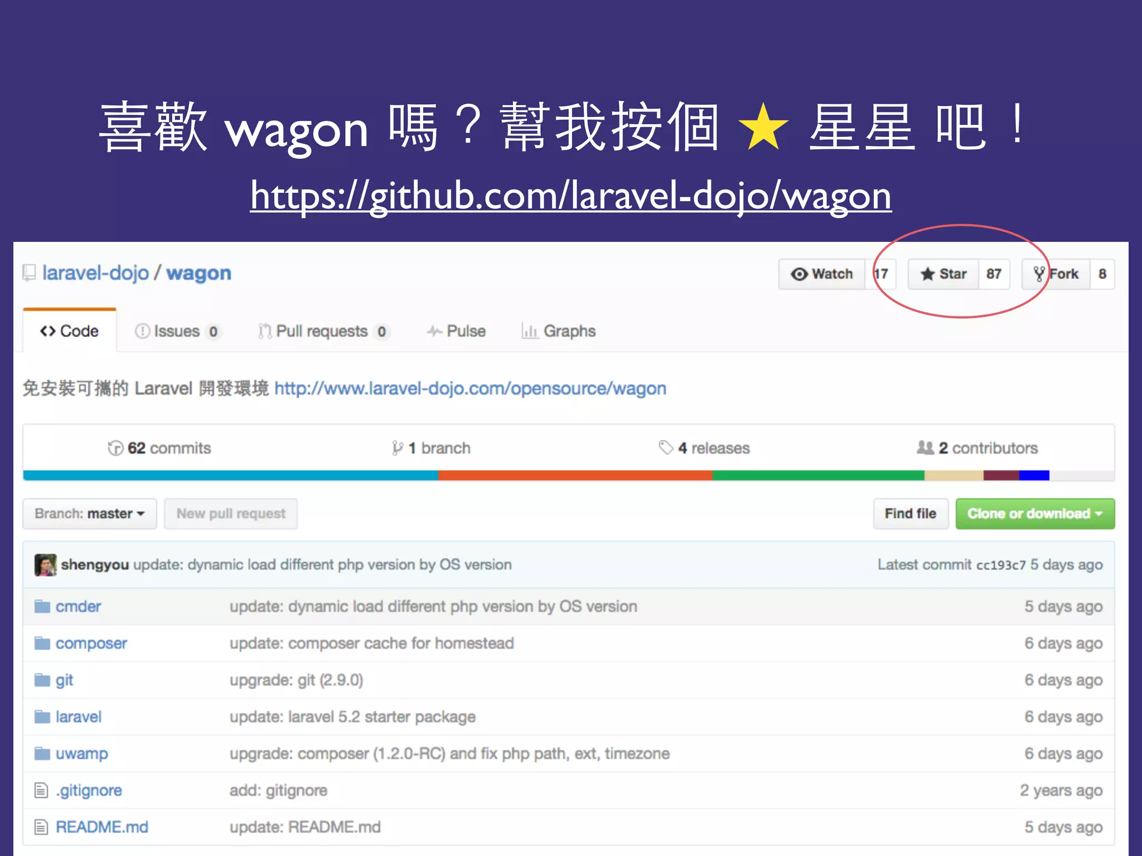Click the cmder folder icon

pos(42,606)
